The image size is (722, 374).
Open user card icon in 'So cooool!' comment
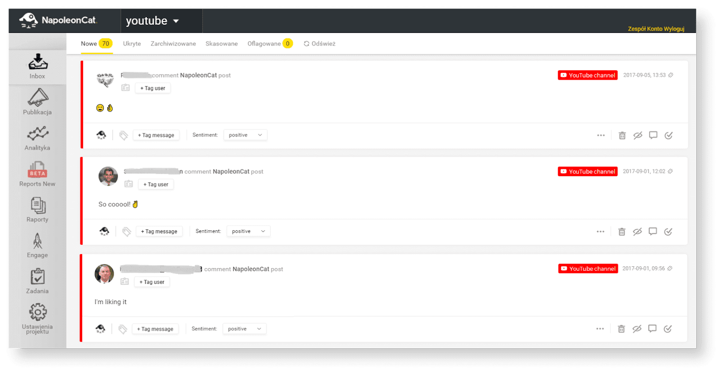coord(129,184)
